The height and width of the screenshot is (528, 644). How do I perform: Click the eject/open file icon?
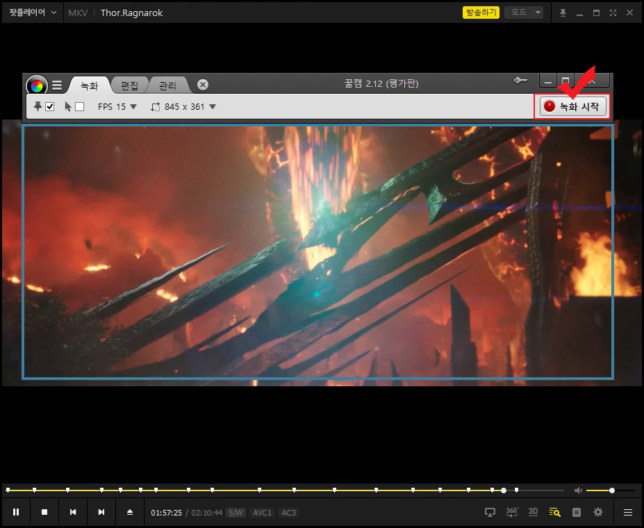tap(130, 512)
